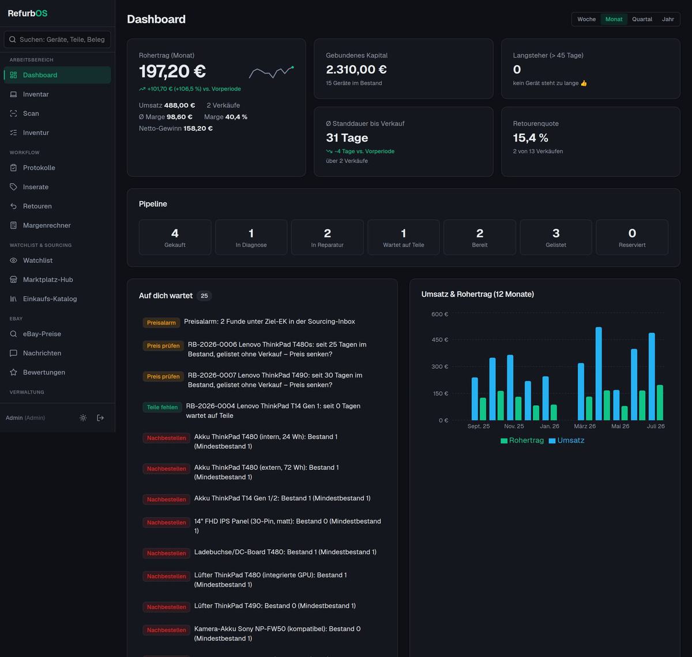Open the In Reparatur pipeline stage
Screen dimensions: 692x657
tap(327, 237)
